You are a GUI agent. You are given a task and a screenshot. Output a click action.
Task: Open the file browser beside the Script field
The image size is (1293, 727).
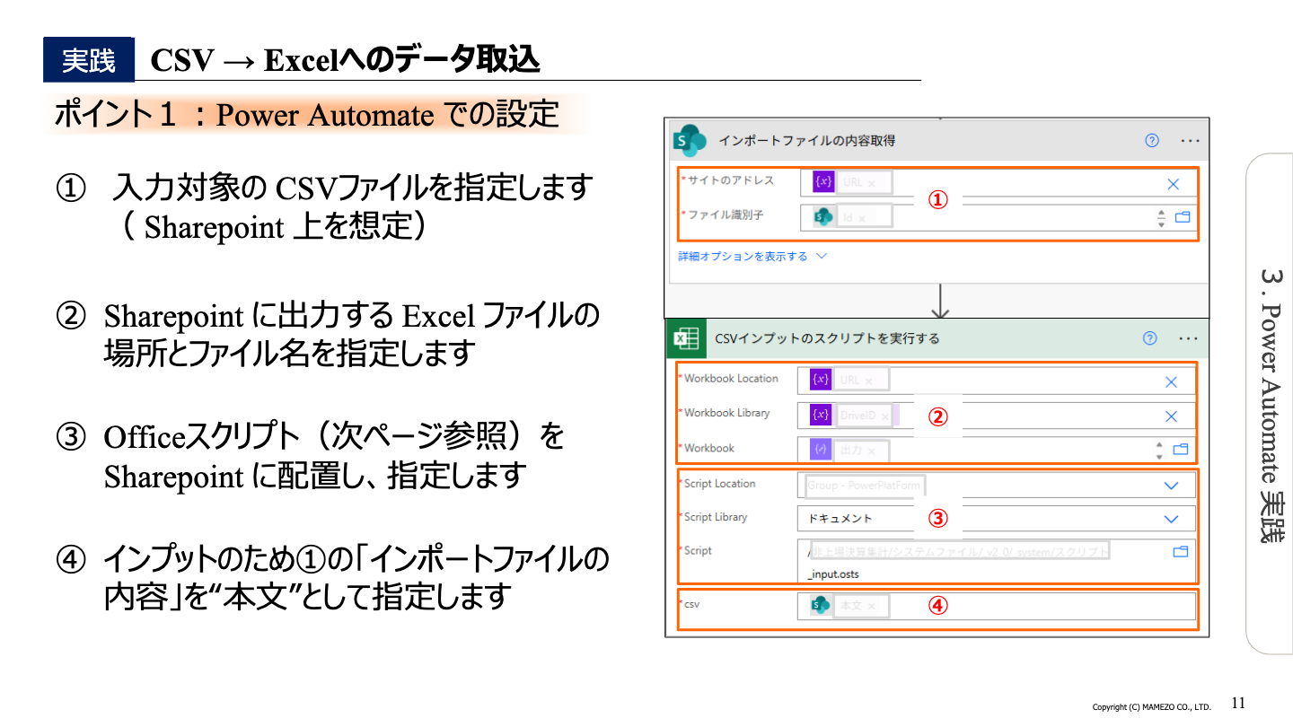coord(1183,553)
